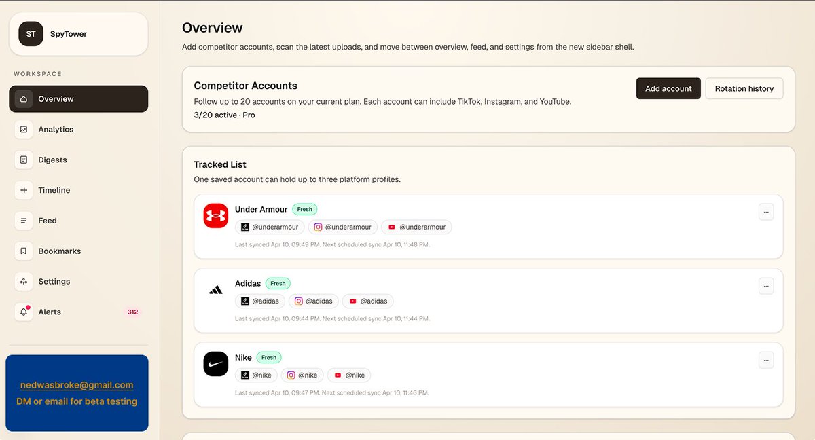The width and height of the screenshot is (815, 440).
Task: Click the Competitor Accounts heading
Action: pos(245,86)
